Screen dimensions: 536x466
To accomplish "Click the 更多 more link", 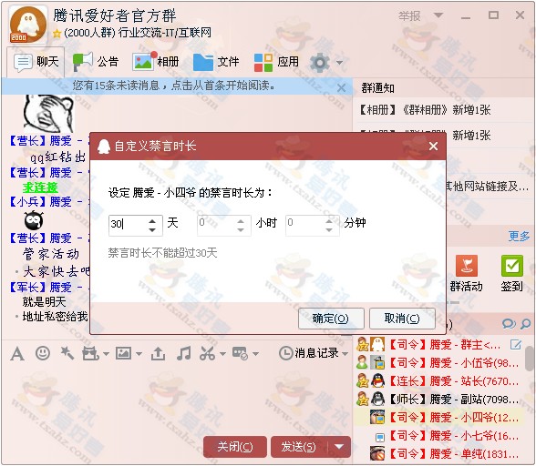I will pyautogui.click(x=519, y=236).
